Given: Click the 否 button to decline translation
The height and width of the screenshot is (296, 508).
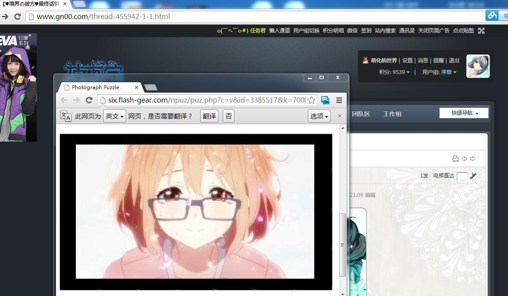Looking at the screenshot, I should (228, 116).
